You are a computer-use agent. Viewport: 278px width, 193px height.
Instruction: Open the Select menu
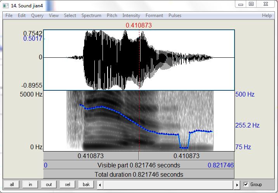click(70, 16)
